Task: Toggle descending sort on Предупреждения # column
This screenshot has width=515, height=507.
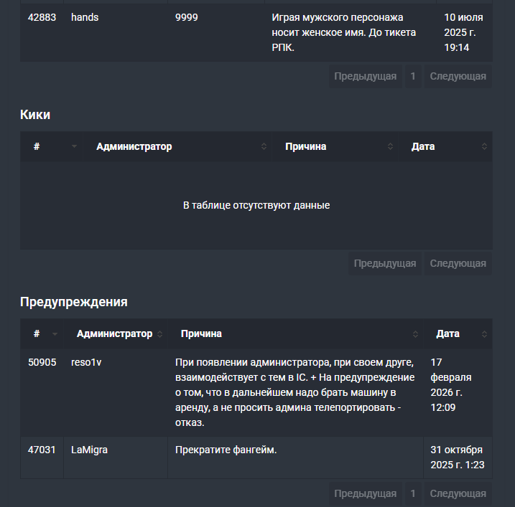Action: [55, 334]
